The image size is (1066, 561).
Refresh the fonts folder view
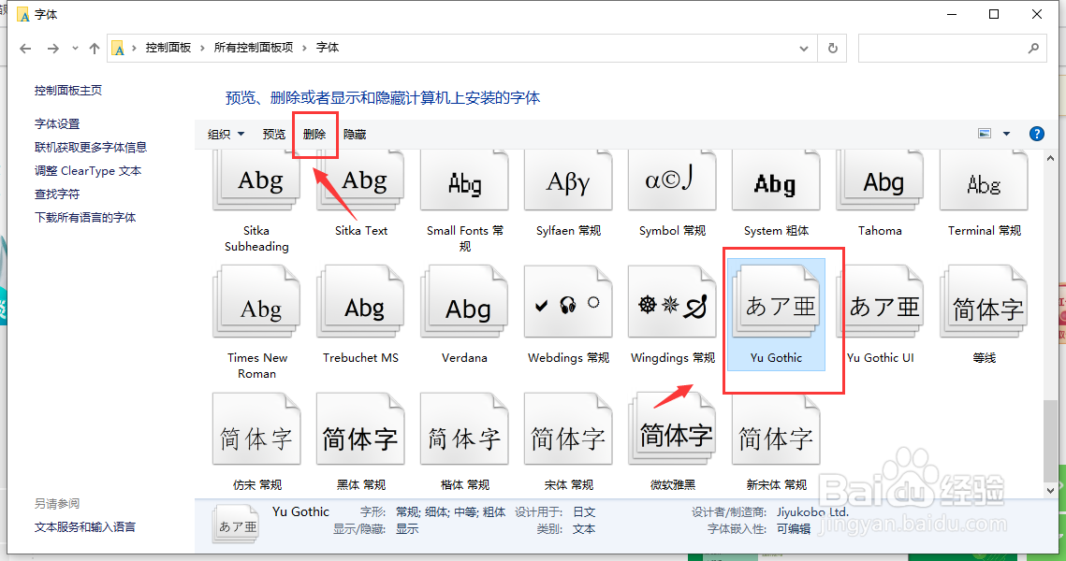(x=832, y=49)
